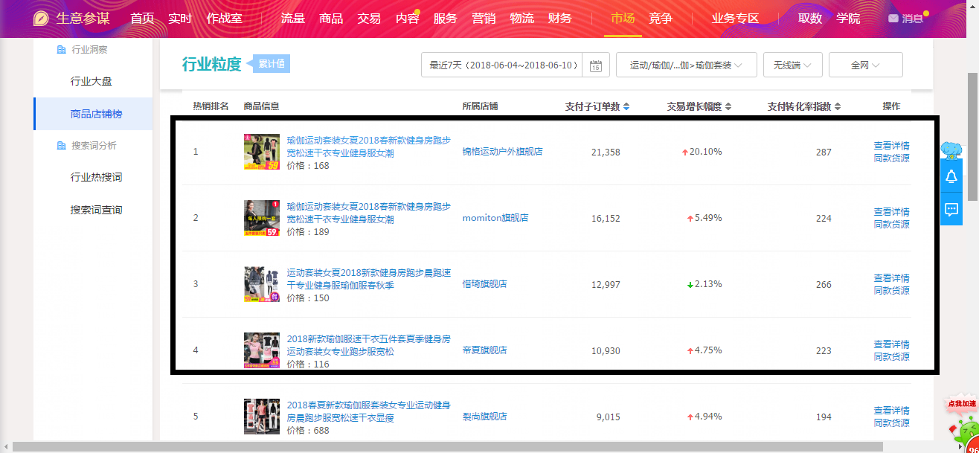Sort by 支付转化率指数 column arrows
Screen dimensions: 979x453
tap(838, 107)
